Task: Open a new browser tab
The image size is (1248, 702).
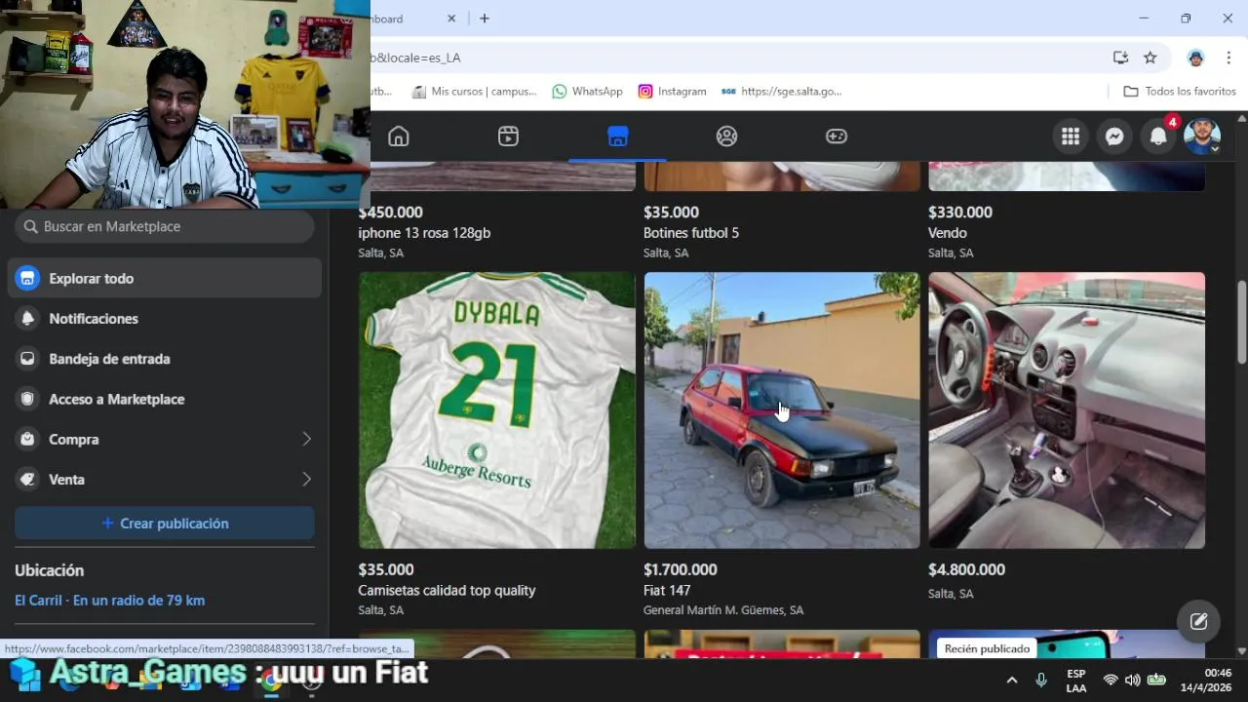Action: pyautogui.click(x=485, y=19)
